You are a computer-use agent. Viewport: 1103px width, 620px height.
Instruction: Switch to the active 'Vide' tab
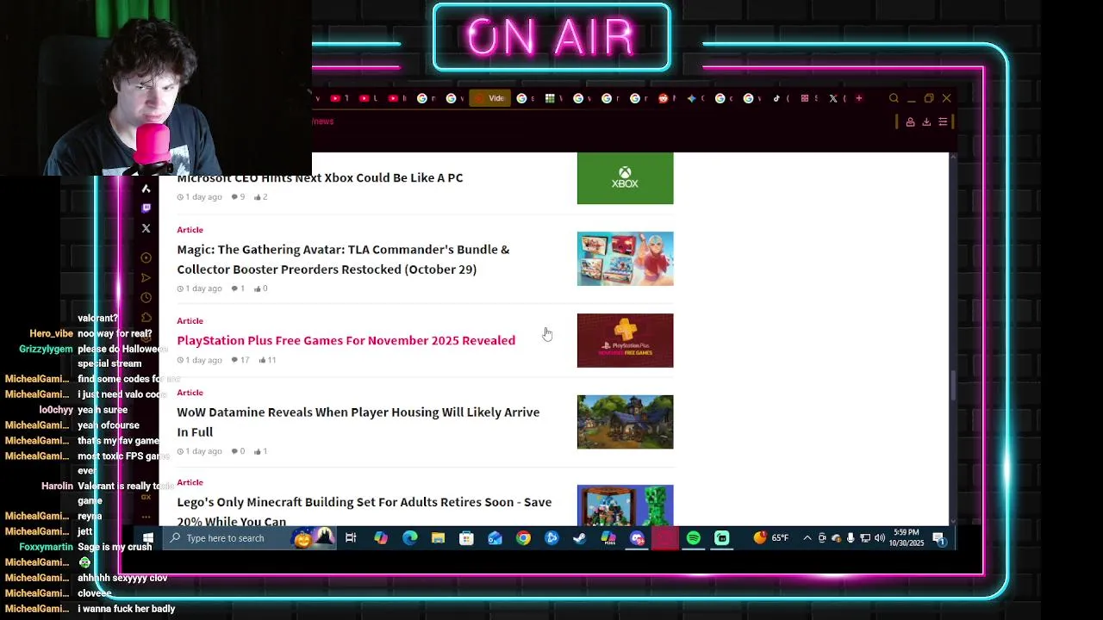[x=490, y=98]
